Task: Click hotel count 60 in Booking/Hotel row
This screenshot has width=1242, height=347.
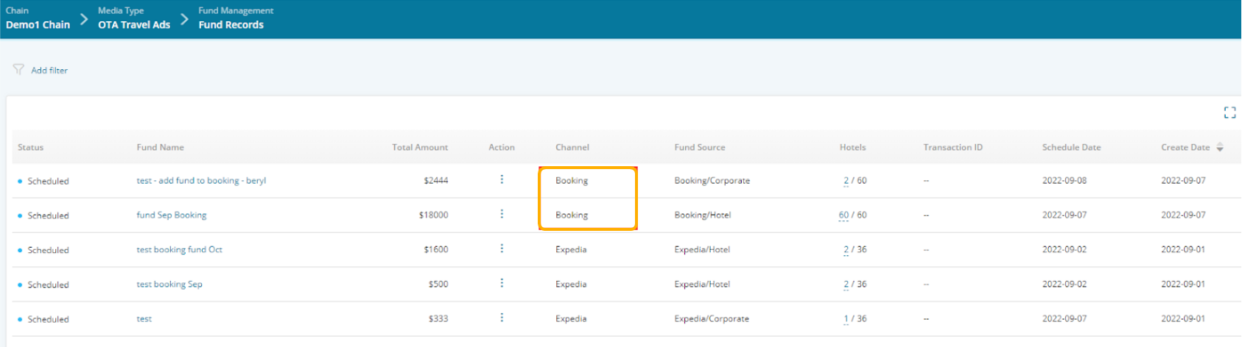Action: 843,215
